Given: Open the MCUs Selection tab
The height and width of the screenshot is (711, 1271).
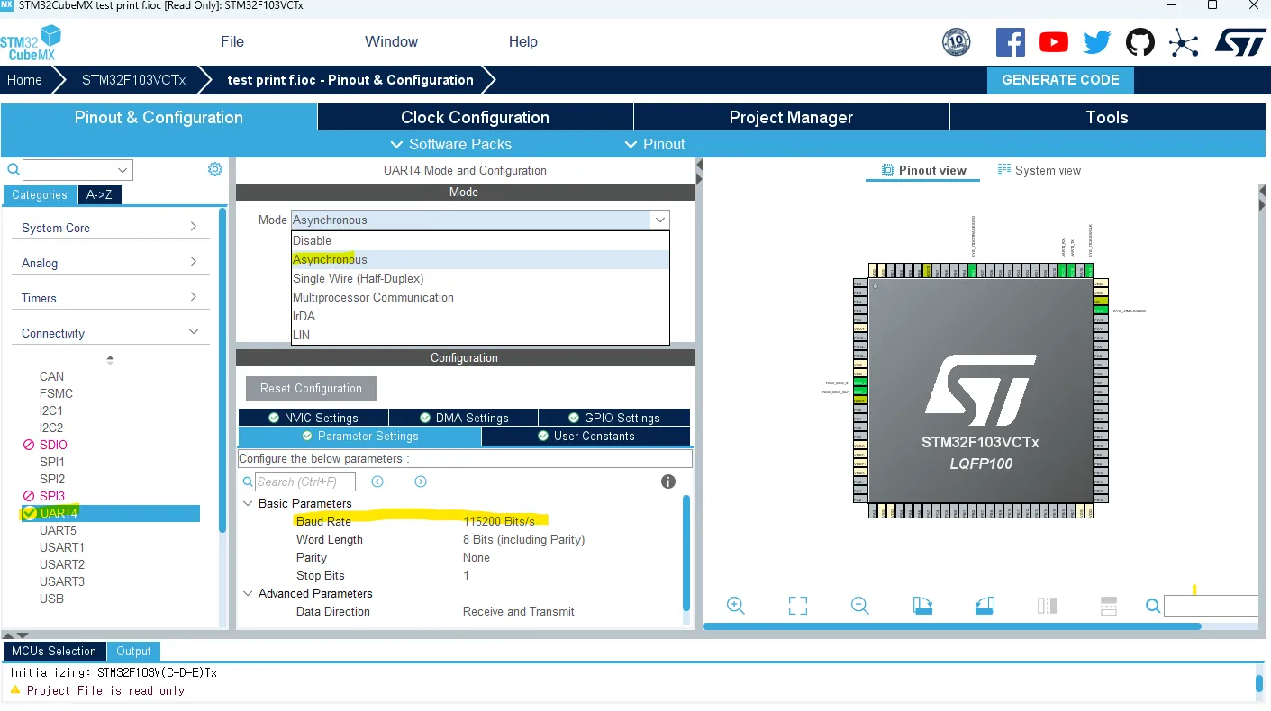Looking at the screenshot, I should tap(54, 651).
